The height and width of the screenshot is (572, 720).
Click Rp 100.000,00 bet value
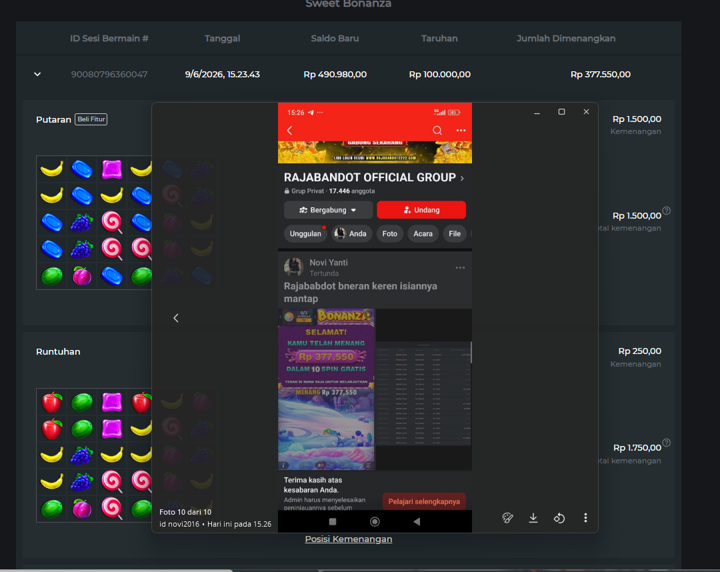(x=439, y=75)
